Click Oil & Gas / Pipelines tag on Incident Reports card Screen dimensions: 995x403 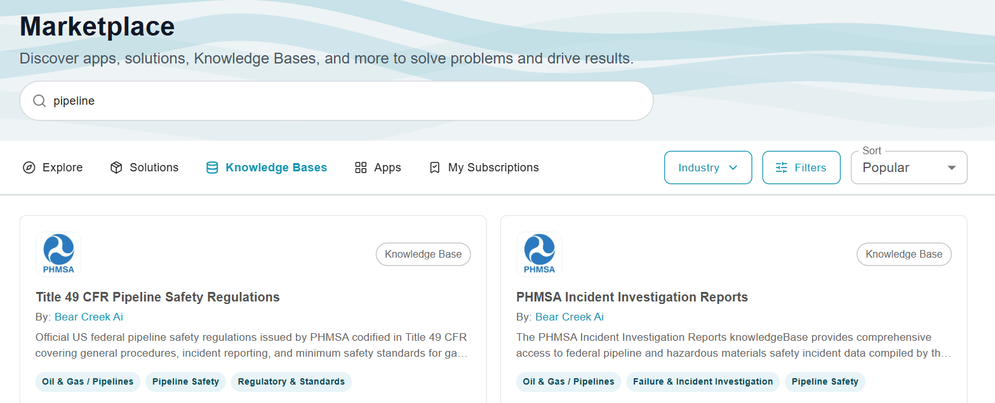click(x=568, y=381)
